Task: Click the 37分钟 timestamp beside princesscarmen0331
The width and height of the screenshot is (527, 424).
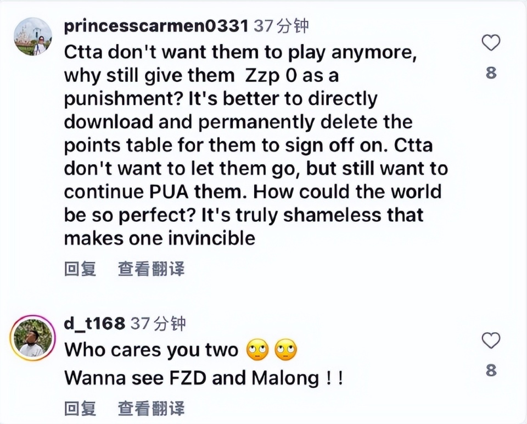Action: 281,26
